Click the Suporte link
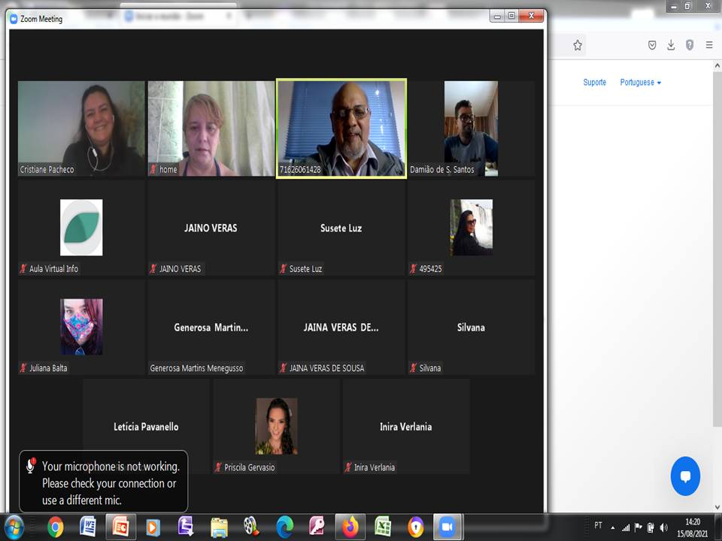 pyautogui.click(x=594, y=83)
